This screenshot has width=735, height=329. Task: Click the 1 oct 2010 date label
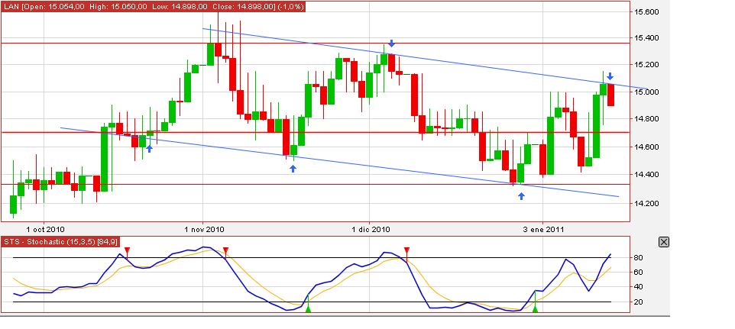pos(45,228)
